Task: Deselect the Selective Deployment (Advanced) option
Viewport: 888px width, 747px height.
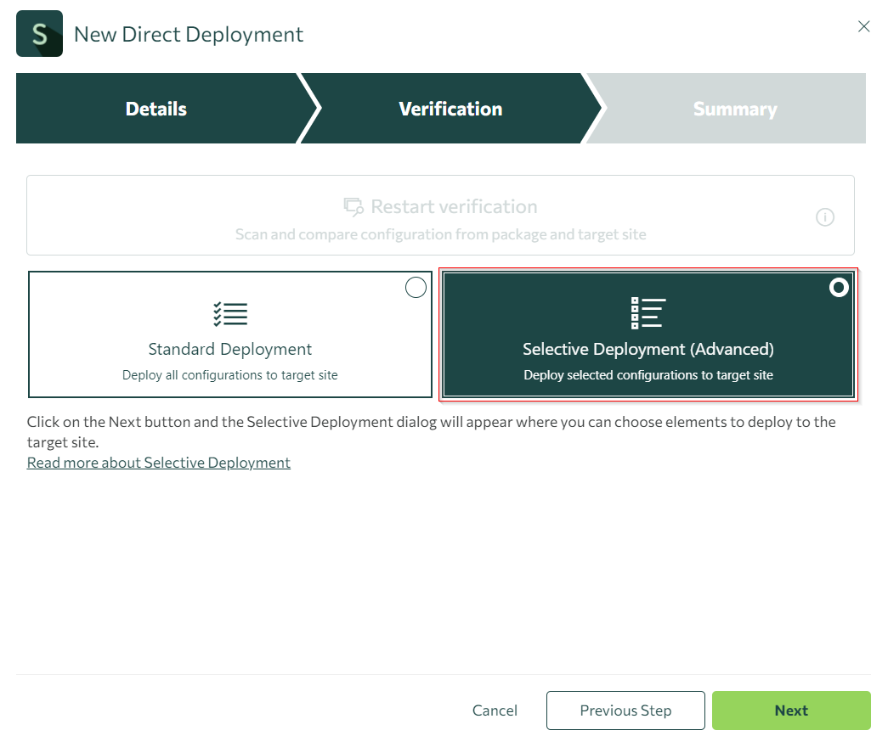Action: 839,288
